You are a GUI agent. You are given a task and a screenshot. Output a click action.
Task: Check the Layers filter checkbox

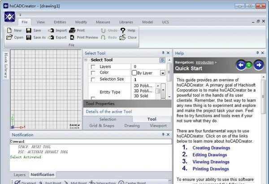tap(93, 67)
